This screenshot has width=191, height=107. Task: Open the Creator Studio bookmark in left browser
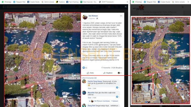[x=33, y=2]
